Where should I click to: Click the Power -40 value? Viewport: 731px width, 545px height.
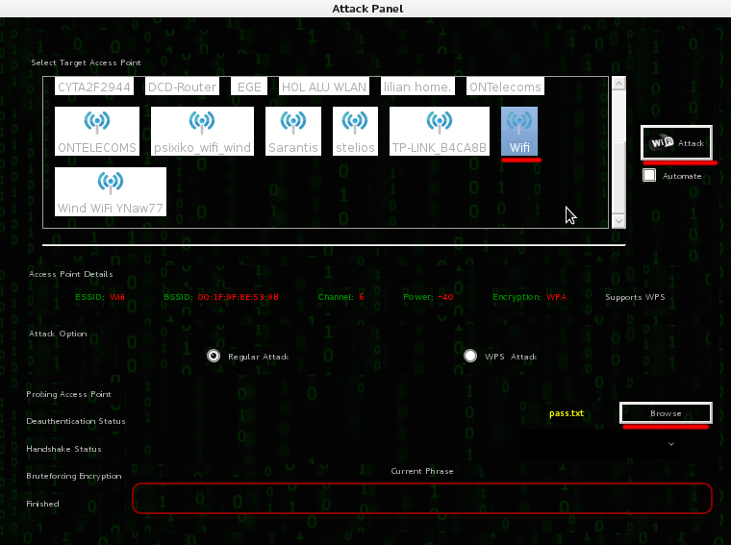(x=445, y=297)
